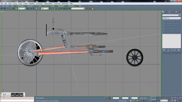Open the Display command panel tab
This screenshot has height=102, width=182.
coord(176,12)
